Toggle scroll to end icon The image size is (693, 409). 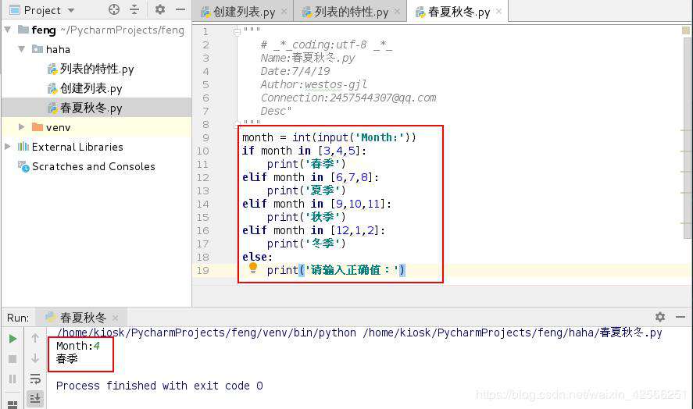(35, 398)
